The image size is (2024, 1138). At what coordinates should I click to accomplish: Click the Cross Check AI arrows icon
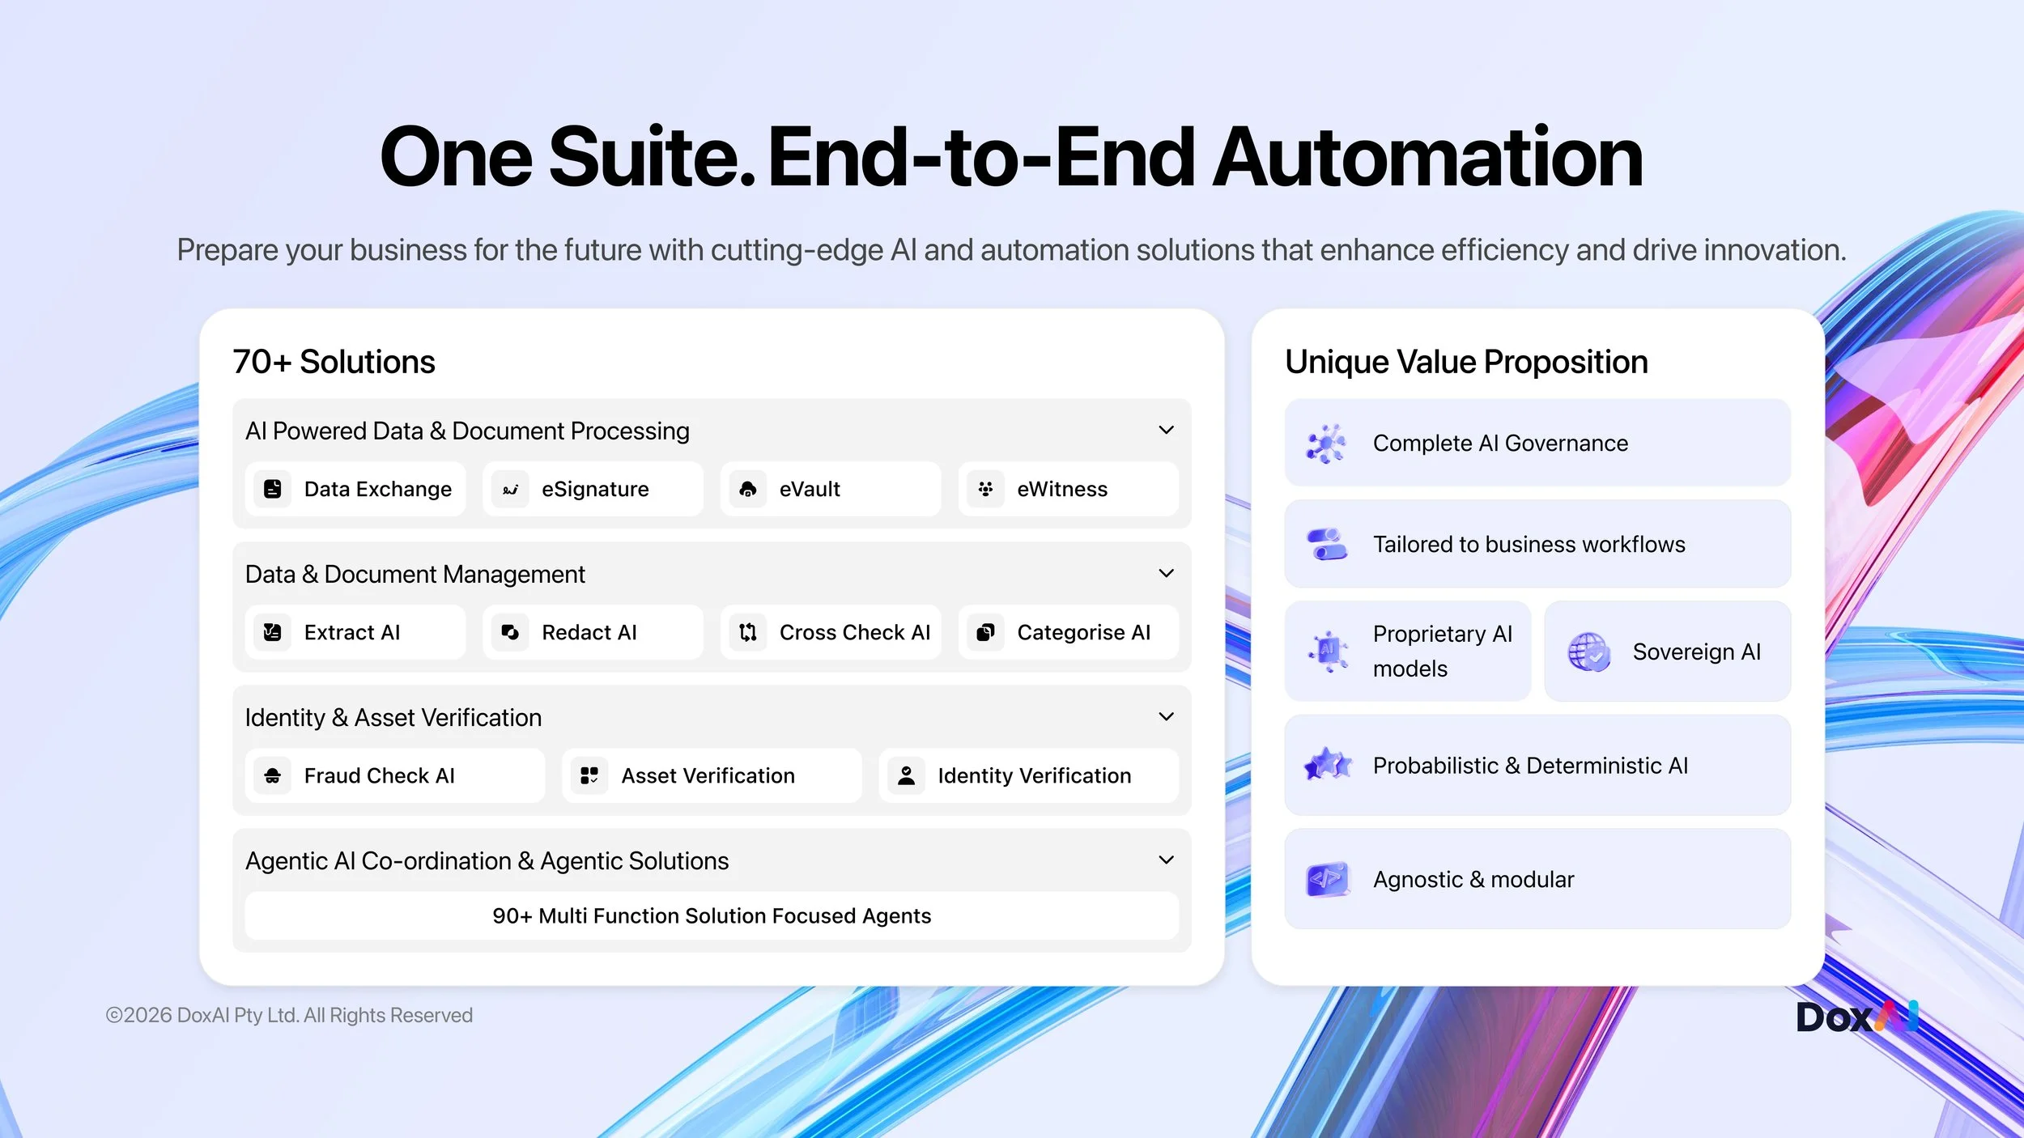pyautogui.click(x=748, y=632)
